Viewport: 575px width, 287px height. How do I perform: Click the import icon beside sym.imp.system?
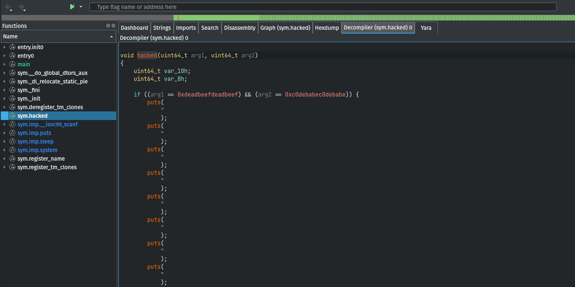coord(12,150)
